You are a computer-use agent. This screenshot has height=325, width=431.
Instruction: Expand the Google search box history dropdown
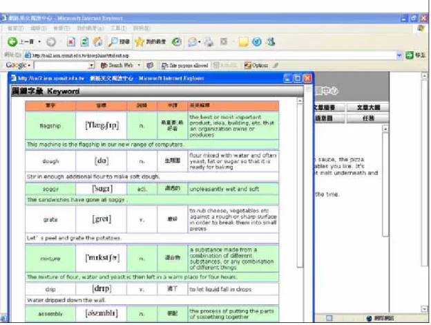(92, 65)
